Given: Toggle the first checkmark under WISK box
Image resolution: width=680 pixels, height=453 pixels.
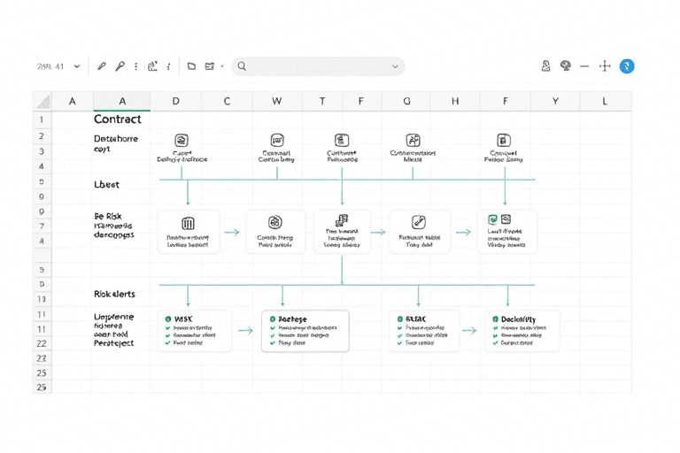Looking at the screenshot, I should [167, 327].
